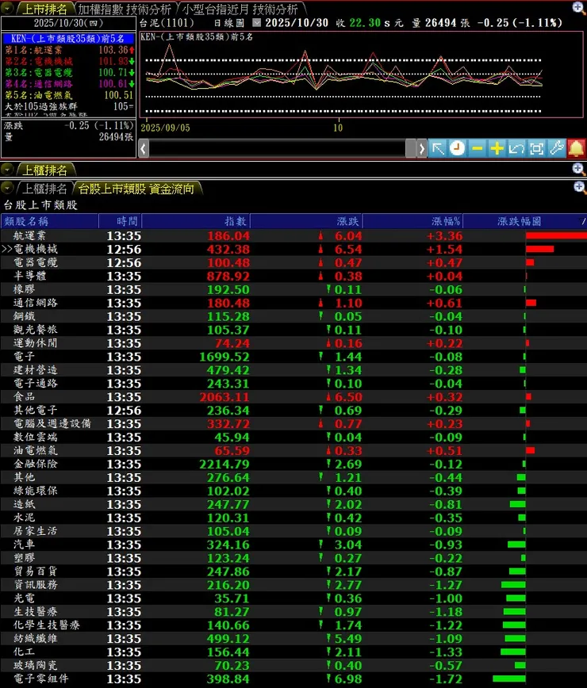
Task: Select 電腦及週邊設備 sector row
Action: 293,424
